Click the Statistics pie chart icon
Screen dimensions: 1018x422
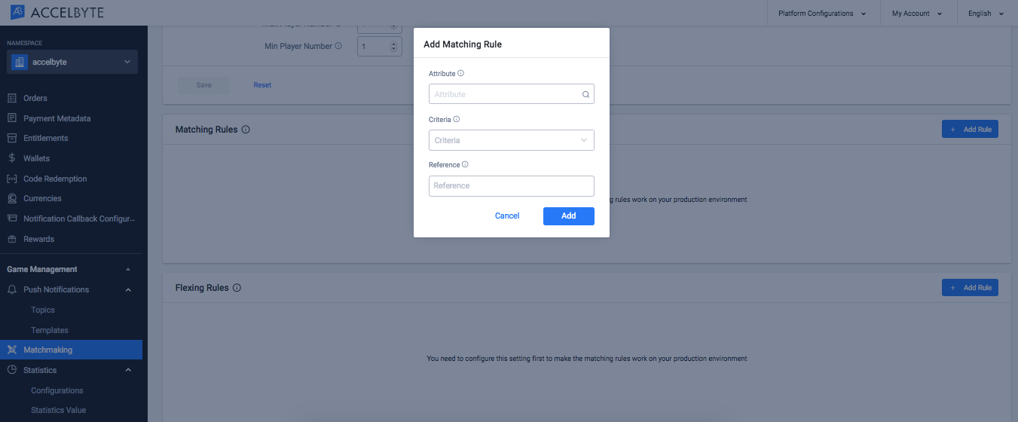[11, 370]
